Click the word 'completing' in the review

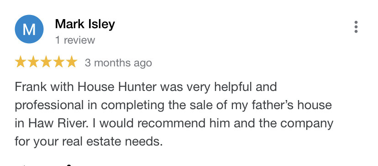coord(132,106)
